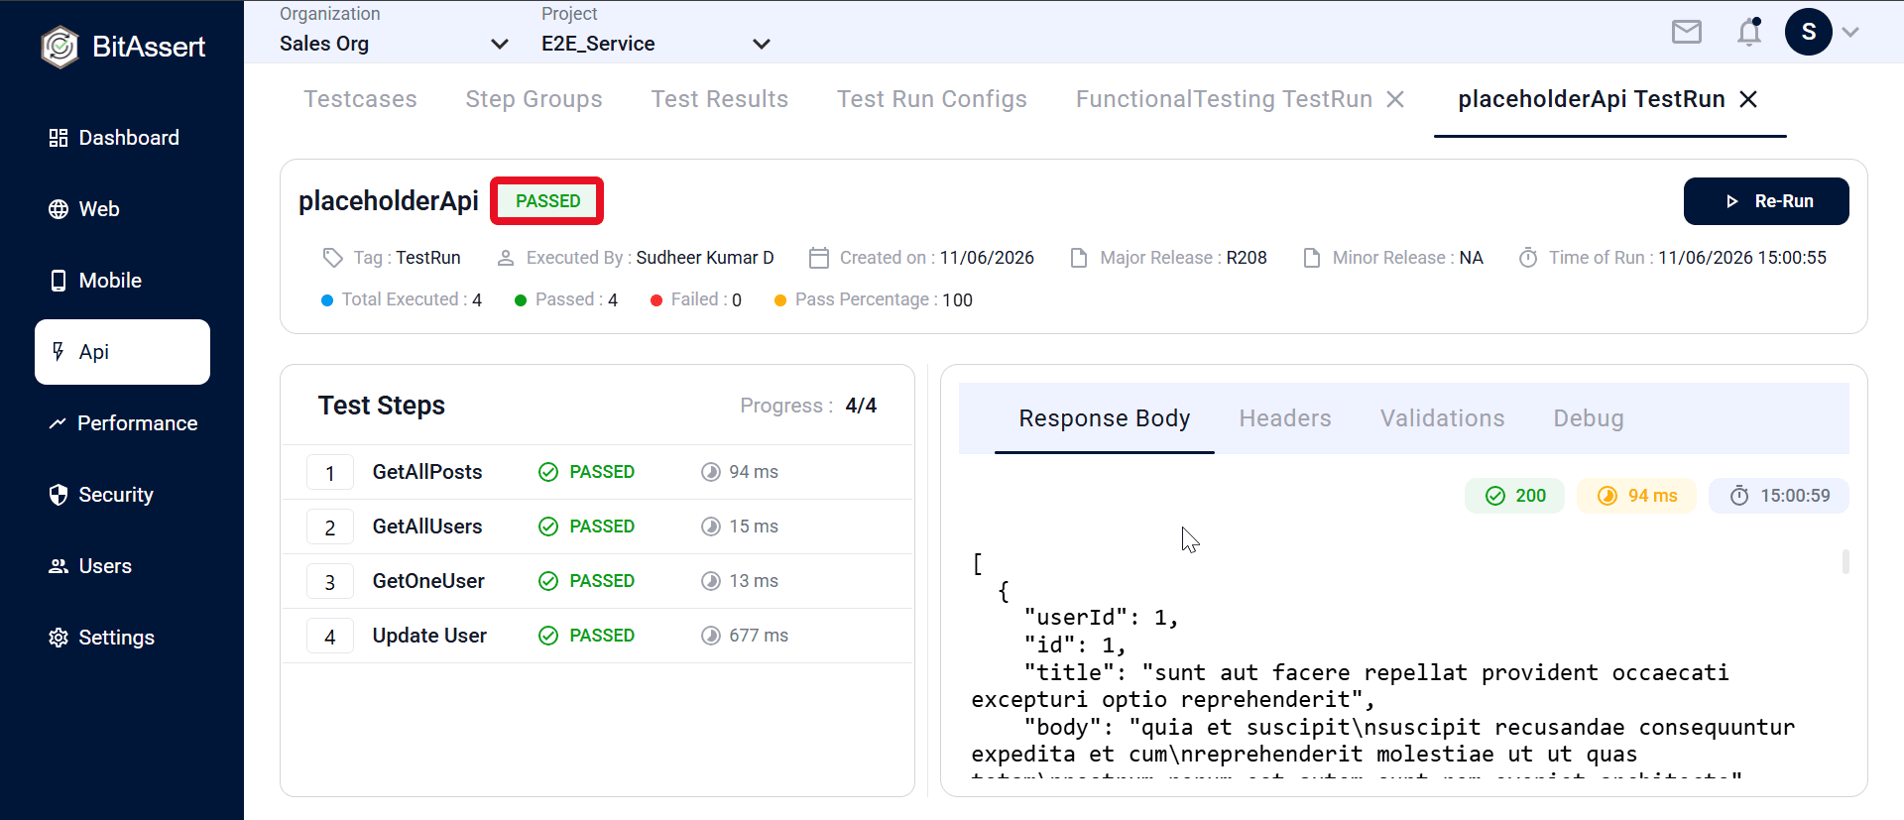Image resolution: width=1904 pixels, height=820 pixels.
Task: Go to Dashboard in sidebar
Action: coord(122,138)
